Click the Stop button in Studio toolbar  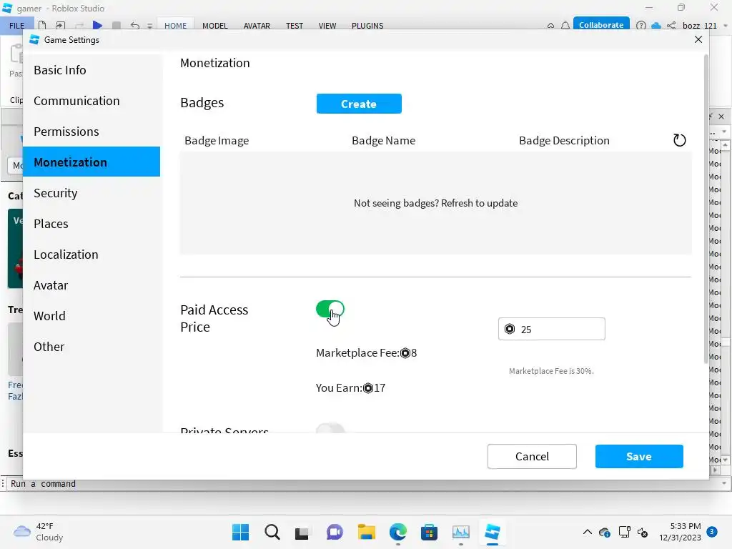(x=117, y=25)
